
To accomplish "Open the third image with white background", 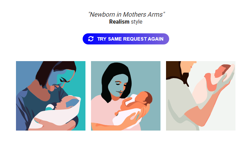I will (200, 96).
